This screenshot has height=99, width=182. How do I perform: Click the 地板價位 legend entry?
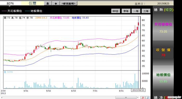pyautogui.click(x=34, y=11)
